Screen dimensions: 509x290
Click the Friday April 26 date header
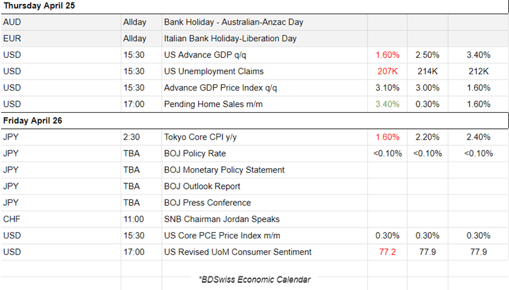click(x=34, y=121)
